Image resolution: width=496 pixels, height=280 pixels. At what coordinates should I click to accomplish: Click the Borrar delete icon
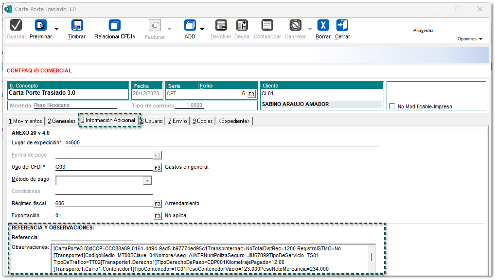pyautogui.click(x=323, y=25)
